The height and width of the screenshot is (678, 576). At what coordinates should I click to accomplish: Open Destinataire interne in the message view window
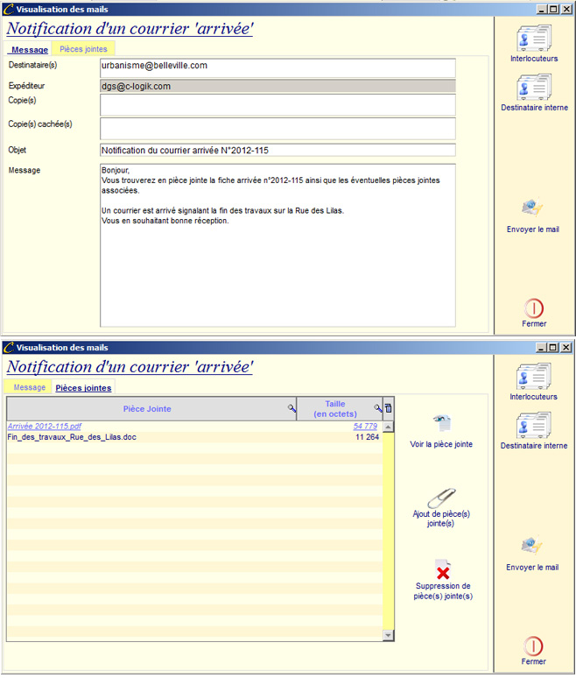[x=533, y=88]
